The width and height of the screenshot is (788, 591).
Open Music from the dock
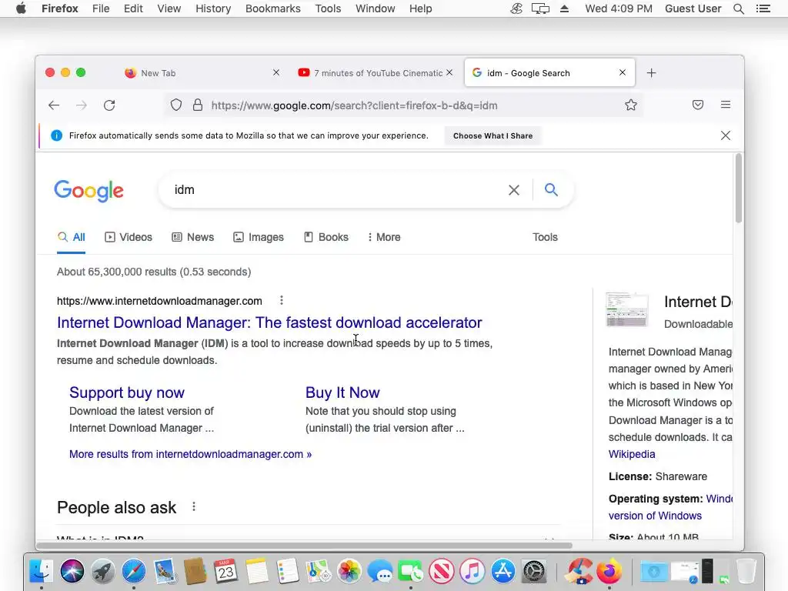[x=472, y=571]
